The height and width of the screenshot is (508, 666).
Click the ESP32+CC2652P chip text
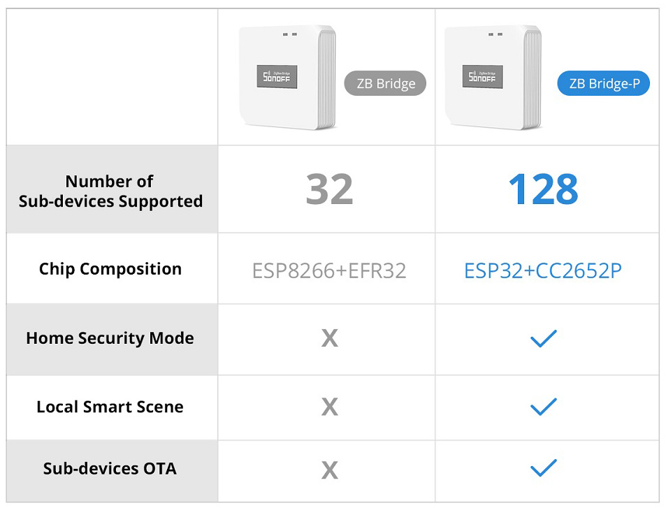[x=543, y=270]
